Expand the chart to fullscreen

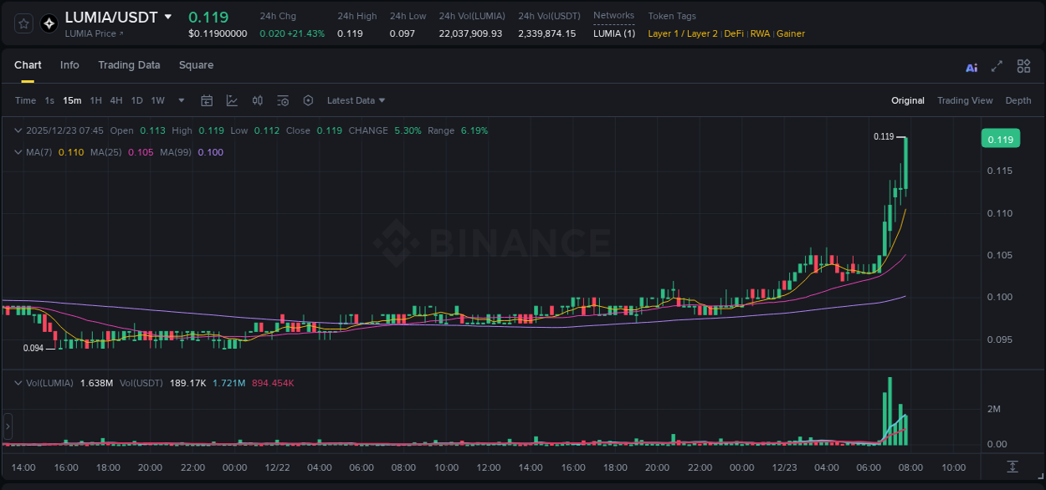(x=996, y=66)
